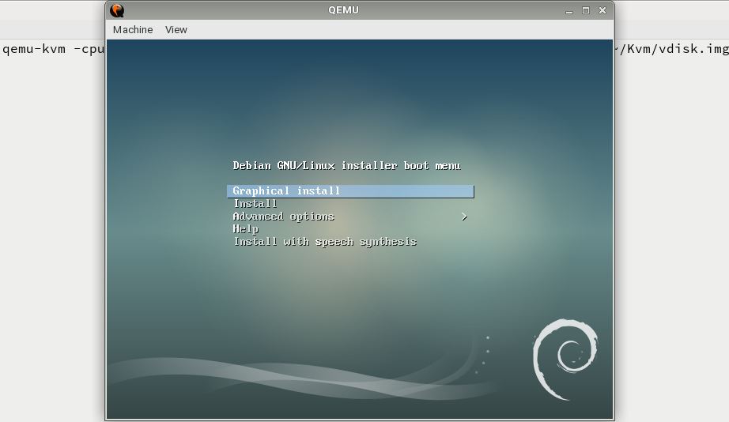Open Advanced options in boot menu
The width and height of the screenshot is (729, 422).
click(284, 217)
